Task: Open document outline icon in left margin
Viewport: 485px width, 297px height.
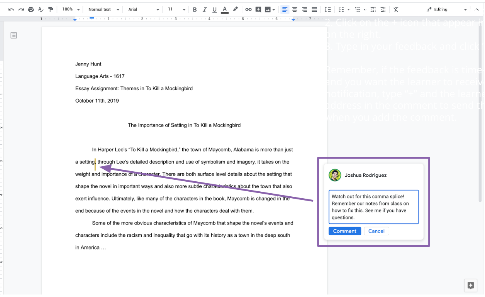Action: (x=14, y=35)
